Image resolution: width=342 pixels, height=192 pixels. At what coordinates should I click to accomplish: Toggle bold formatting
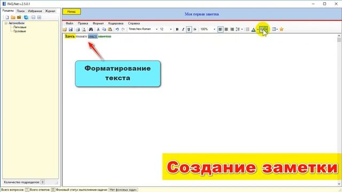click(x=177, y=29)
